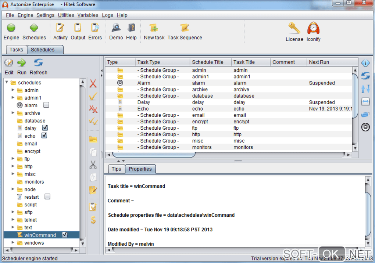Expand the ftp schedule group
375x263 pixels.
(x=13, y=159)
